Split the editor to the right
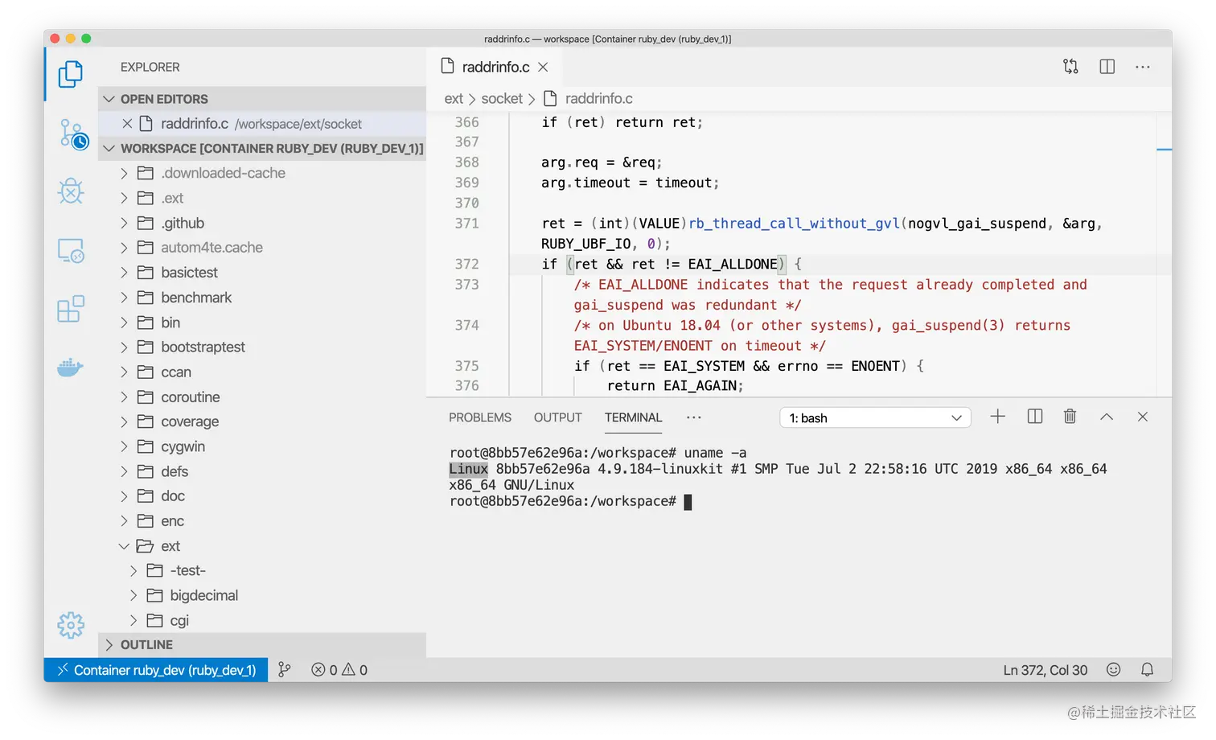 point(1107,67)
